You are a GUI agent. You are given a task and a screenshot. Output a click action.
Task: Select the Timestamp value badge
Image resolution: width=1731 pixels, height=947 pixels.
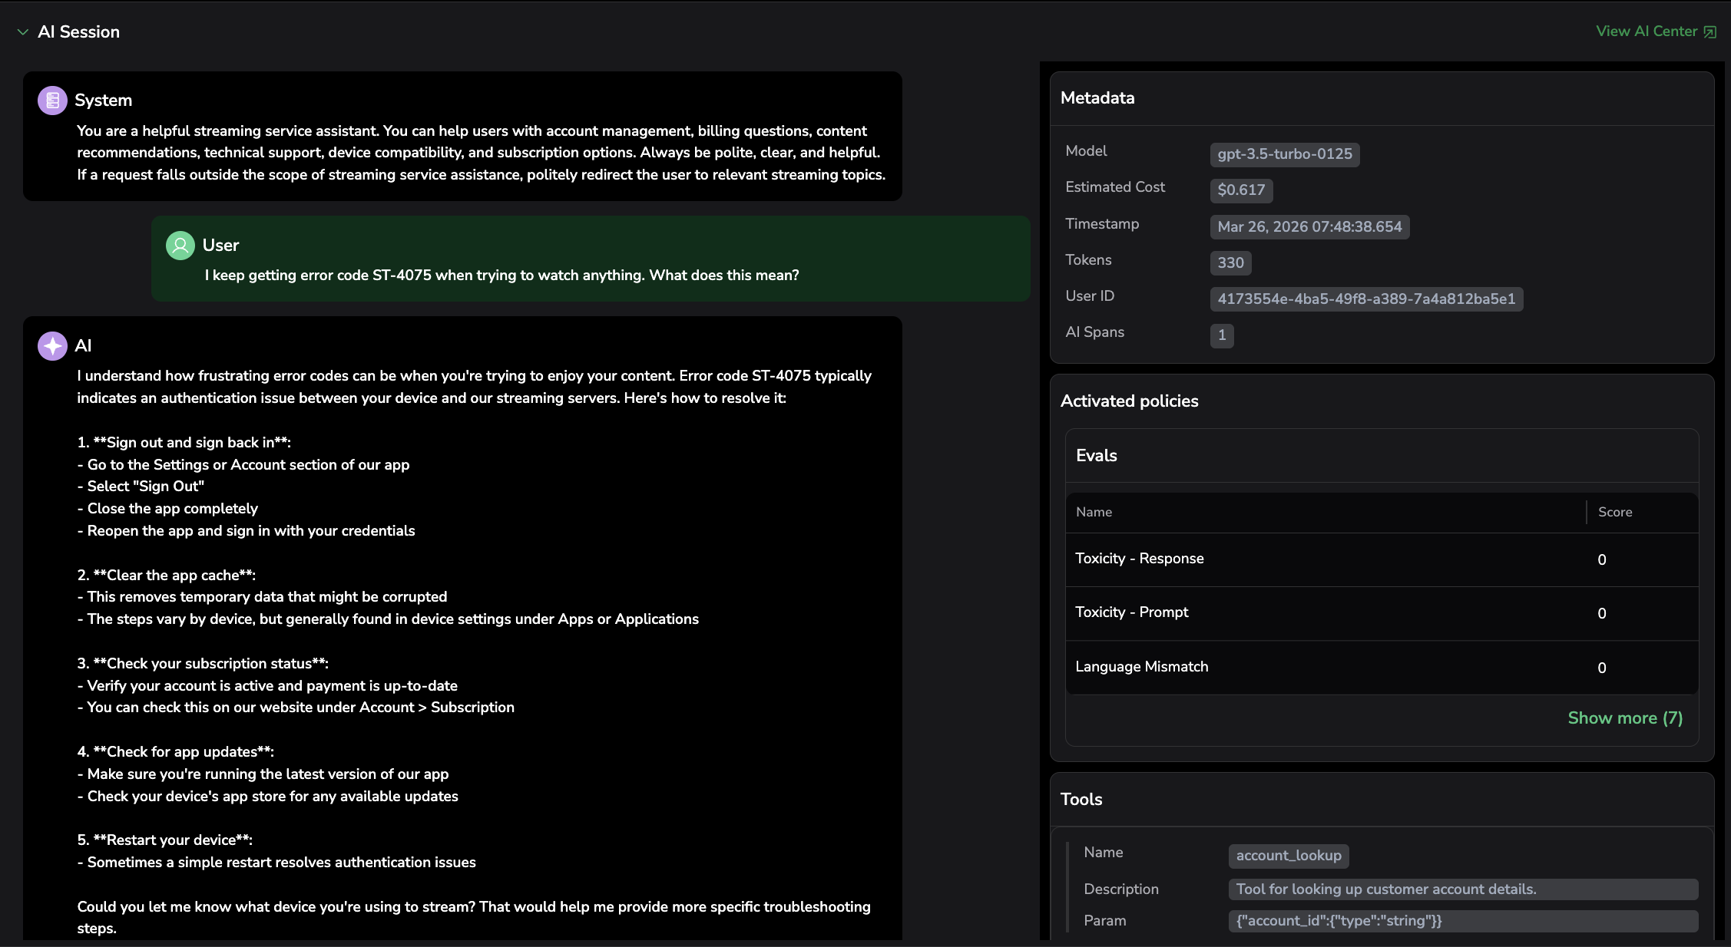pos(1309,227)
